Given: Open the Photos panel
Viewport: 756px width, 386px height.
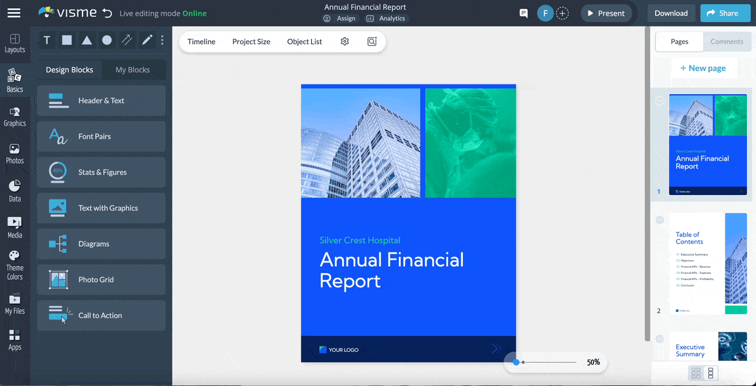Looking at the screenshot, I should pyautogui.click(x=14, y=151).
